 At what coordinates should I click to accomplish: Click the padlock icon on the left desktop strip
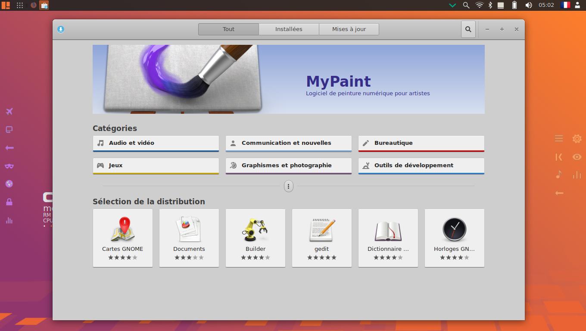pos(9,202)
